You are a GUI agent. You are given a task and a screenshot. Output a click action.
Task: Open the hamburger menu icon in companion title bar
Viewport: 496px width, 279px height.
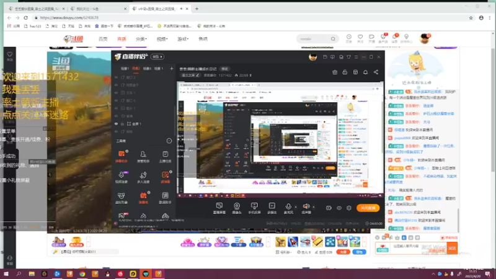coord(356,57)
